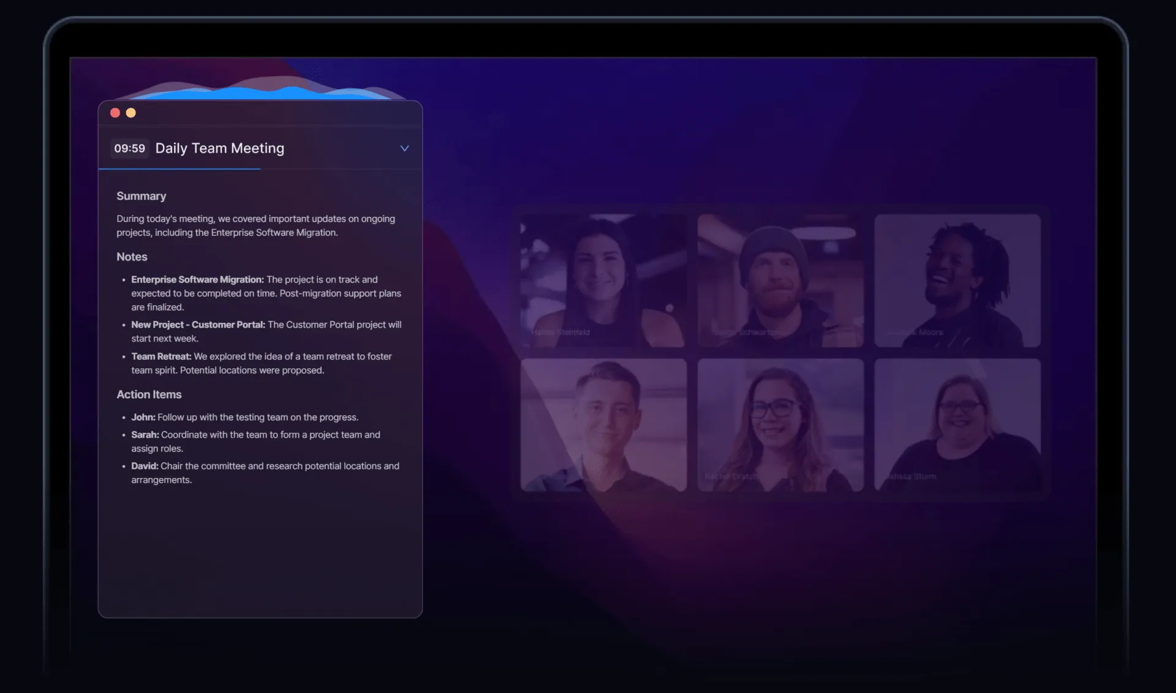Select video tile of man wearing a beanie
This screenshot has width=1176, height=693.
click(780, 281)
